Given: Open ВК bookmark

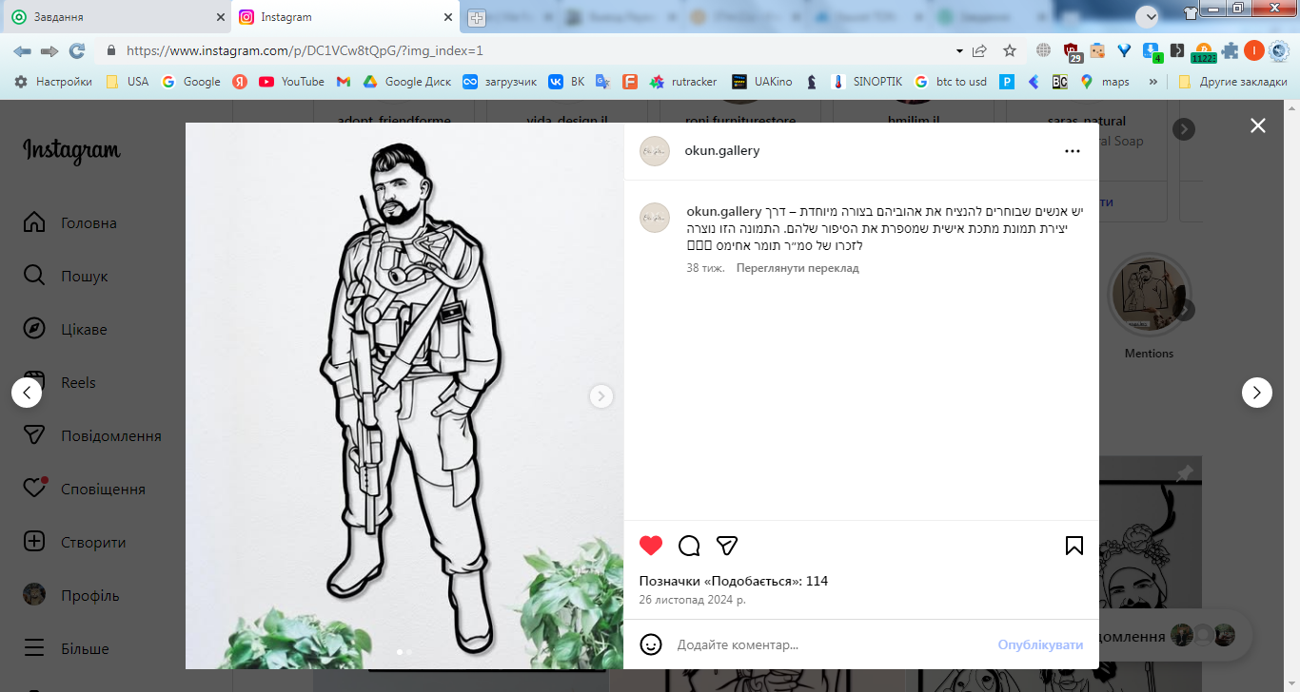Looking at the screenshot, I should [x=567, y=82].
